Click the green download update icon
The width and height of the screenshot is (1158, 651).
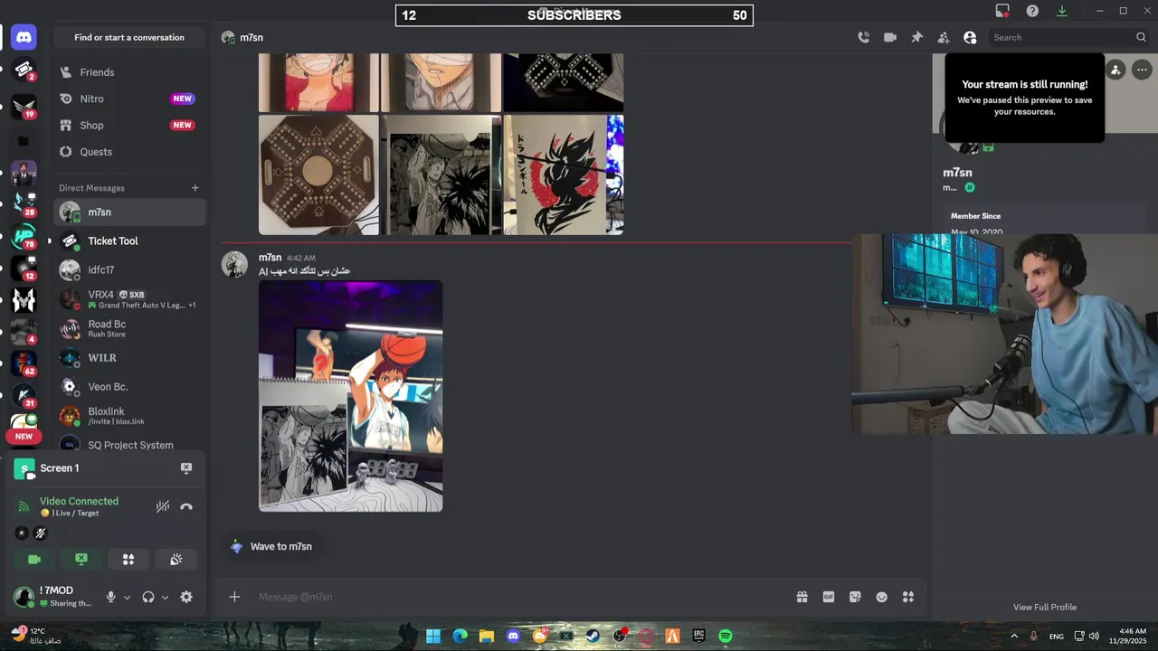[x=1062, y=11]
